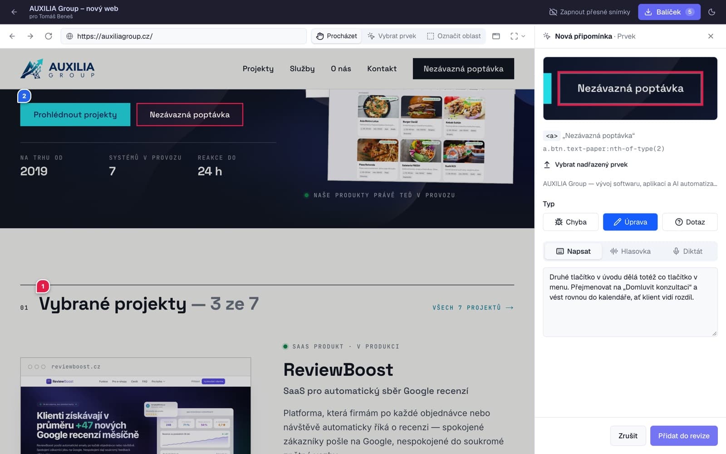Click 'SAAS PRODUKT · V PRODUKCI' label
The image size is (726, 454).
(x=346, y=346)
